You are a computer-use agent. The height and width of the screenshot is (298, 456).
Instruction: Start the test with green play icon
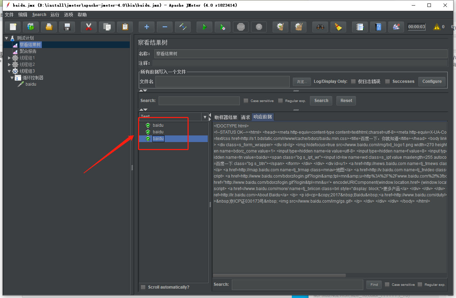coord(204,27)
